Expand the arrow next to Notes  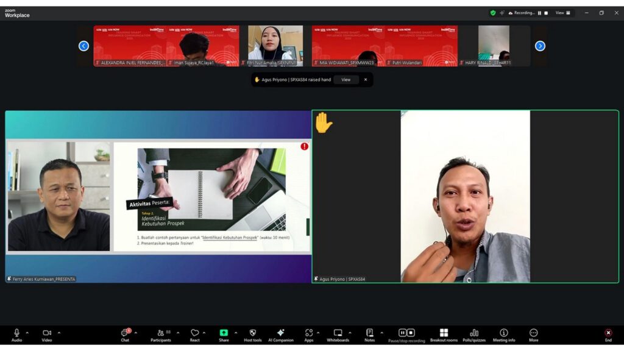pyautogui.click(x=381, y=333)
